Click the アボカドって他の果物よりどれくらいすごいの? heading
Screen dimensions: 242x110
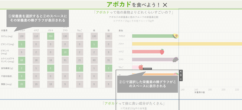click(x=133, y=12)
